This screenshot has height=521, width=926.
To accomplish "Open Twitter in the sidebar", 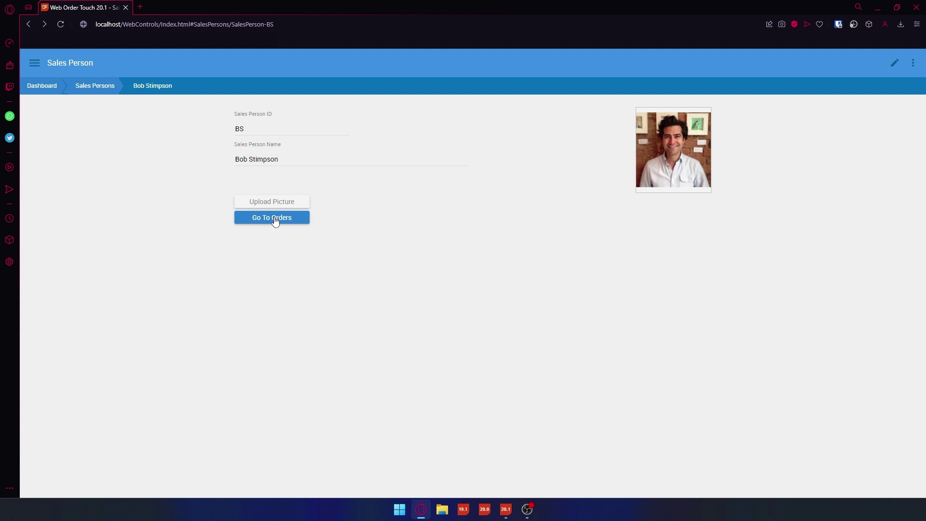I will 9,138.
